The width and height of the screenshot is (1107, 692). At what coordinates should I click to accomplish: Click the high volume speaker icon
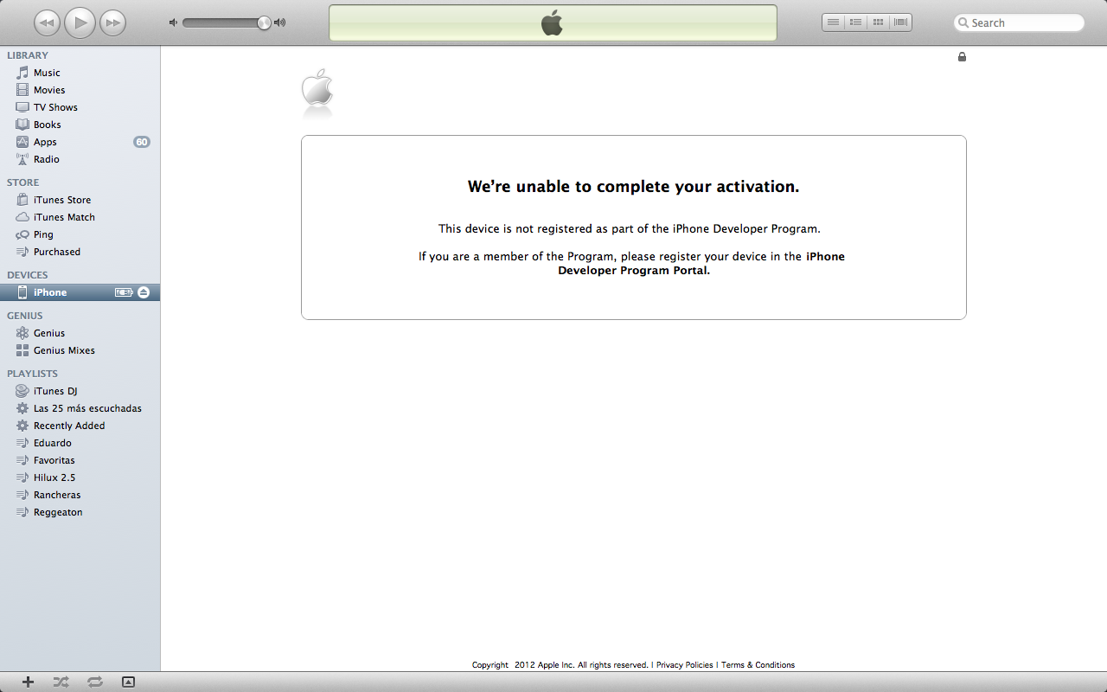(279, 22)
